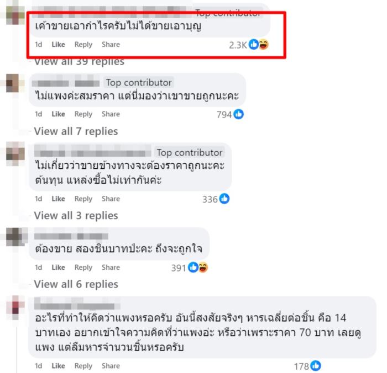Screen dimensions: 387x373
Task: Open the like reaction icon beside 336
Action: point(224,199)
